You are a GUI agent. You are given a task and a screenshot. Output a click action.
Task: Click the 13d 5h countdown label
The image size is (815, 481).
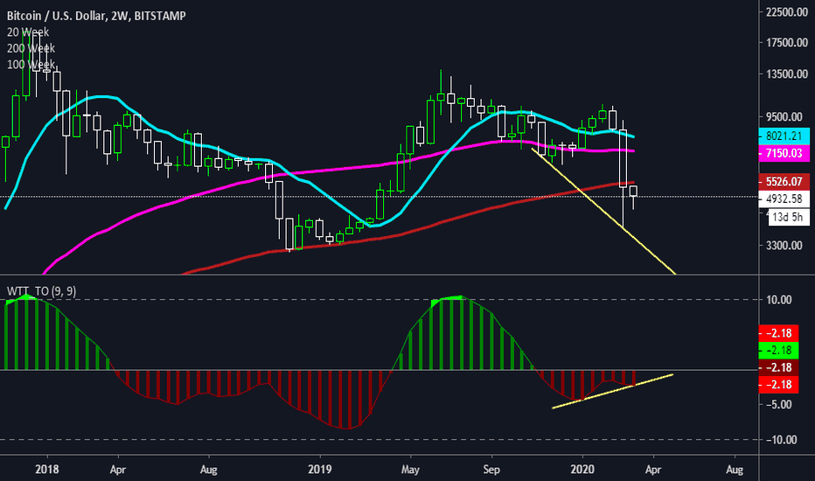789,217
